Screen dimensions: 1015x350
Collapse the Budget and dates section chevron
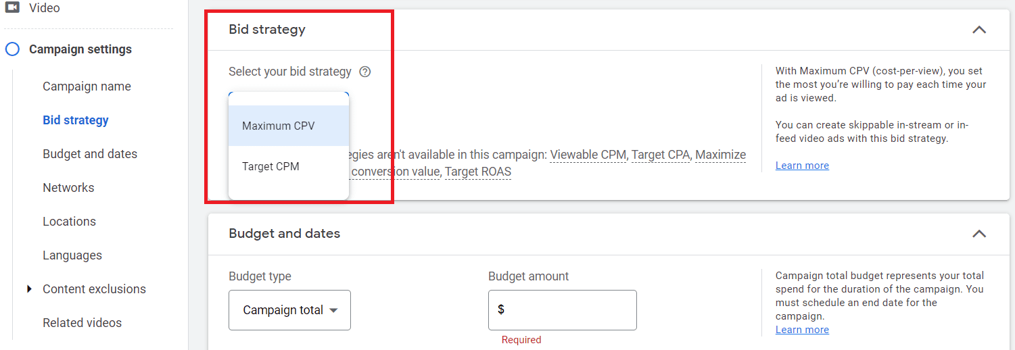(x=978, y=234)
